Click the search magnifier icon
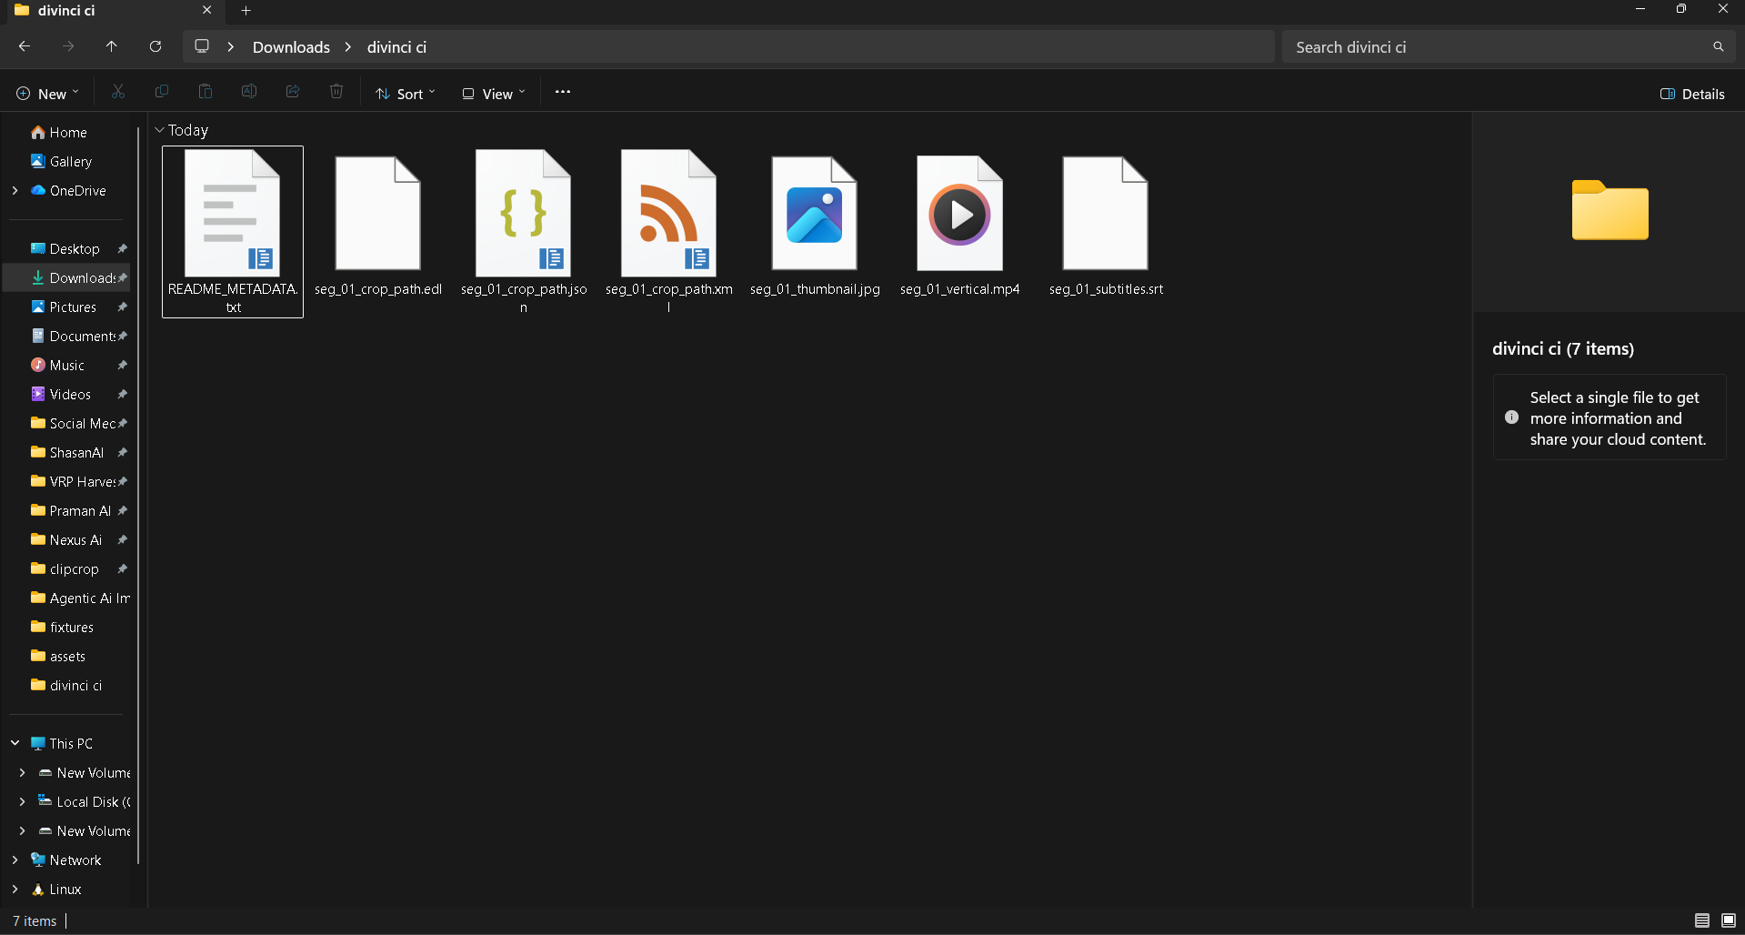This screenshot has width=1745, height=935. pos(1718,46)
